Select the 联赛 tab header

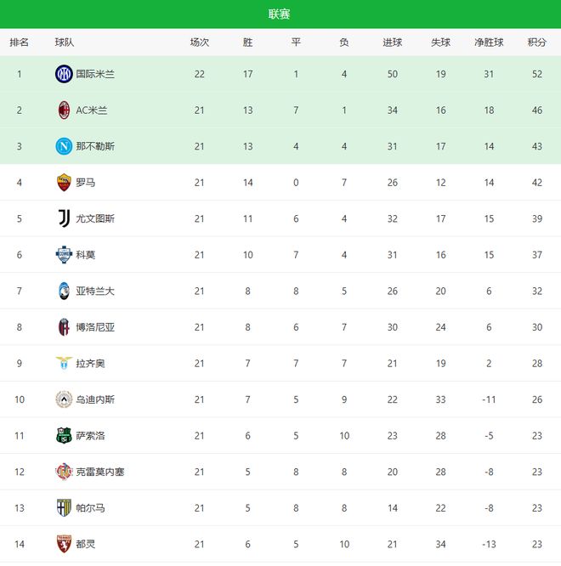(x=280, y=14)
